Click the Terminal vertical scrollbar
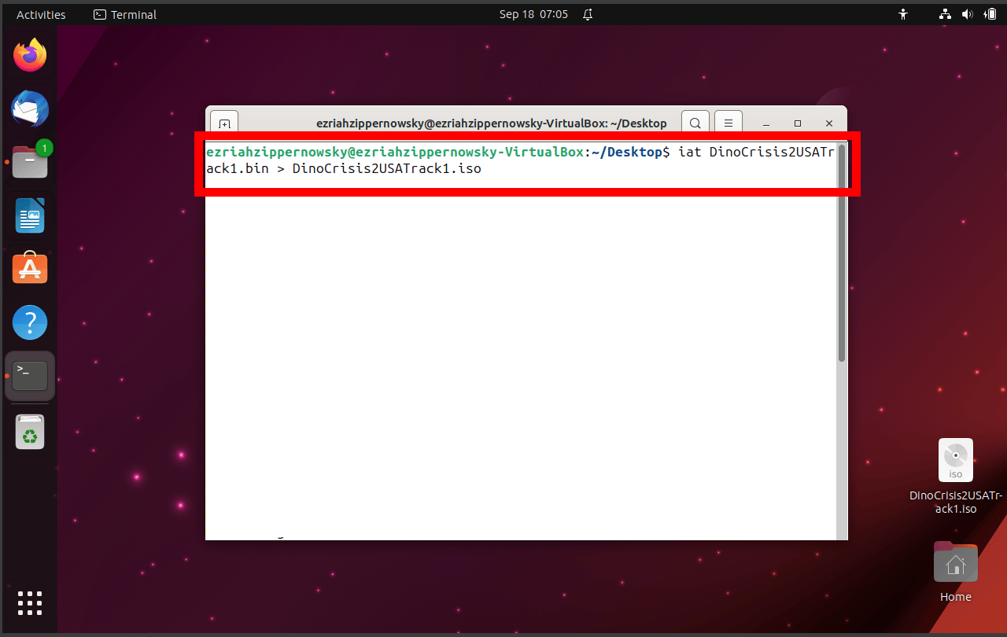Screen dimensions: 1007x637 coord(842,252)
